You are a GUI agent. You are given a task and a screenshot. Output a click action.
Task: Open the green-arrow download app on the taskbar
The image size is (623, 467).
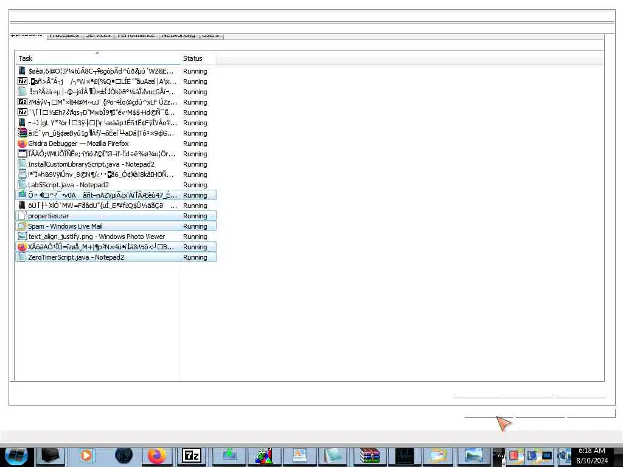tap(229, 455)
